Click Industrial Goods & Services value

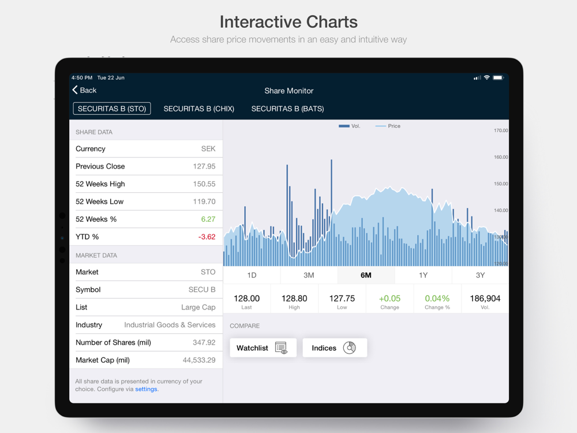[x=170, y=324]
